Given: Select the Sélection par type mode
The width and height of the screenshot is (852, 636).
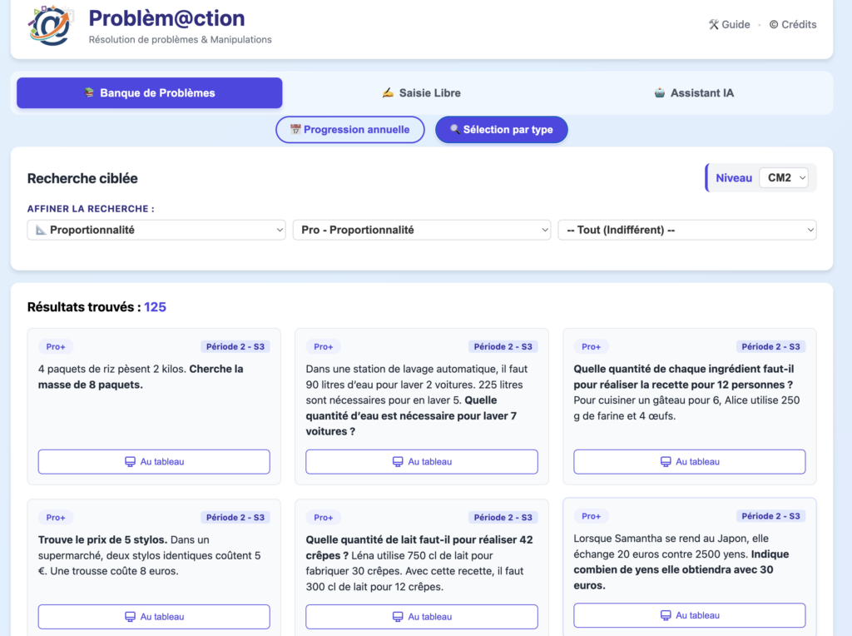Looking at the screenshot, I should click(502, 130).
